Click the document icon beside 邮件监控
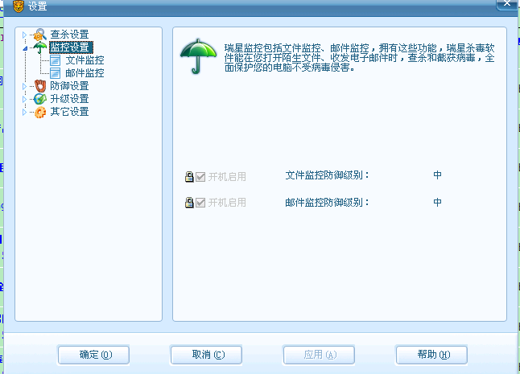 [55, 73]
